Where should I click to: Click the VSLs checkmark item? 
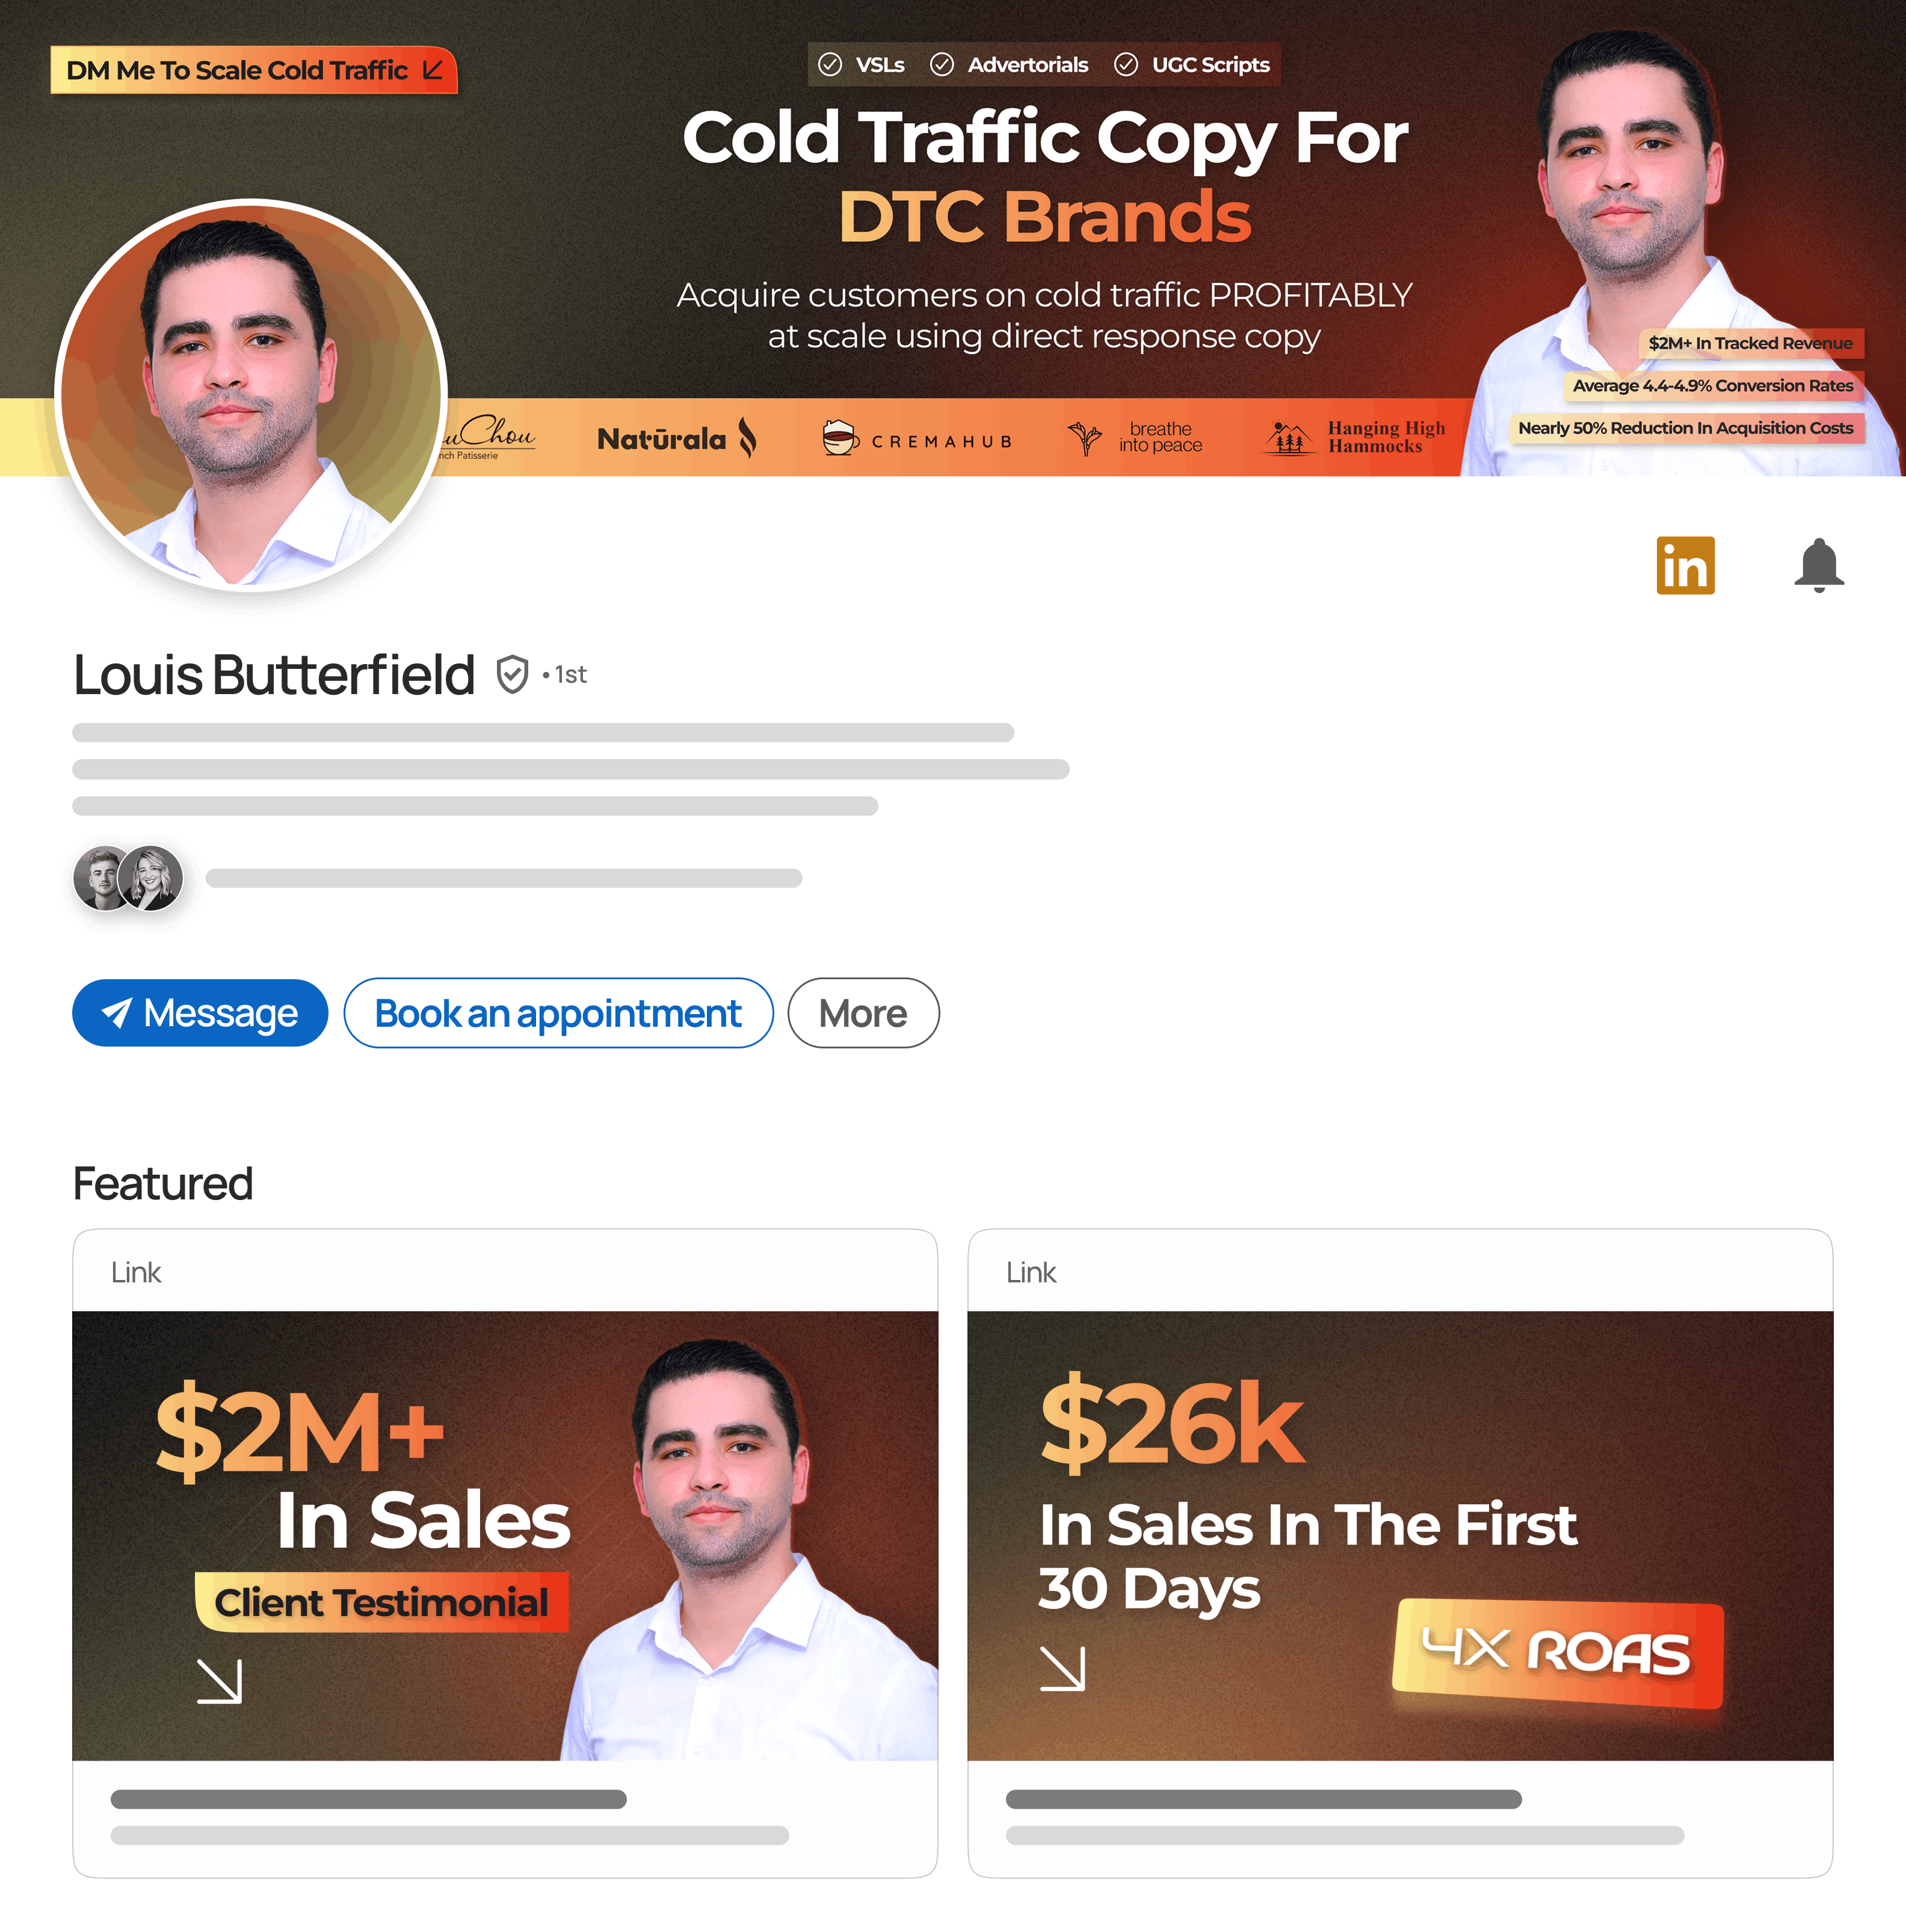861,65
